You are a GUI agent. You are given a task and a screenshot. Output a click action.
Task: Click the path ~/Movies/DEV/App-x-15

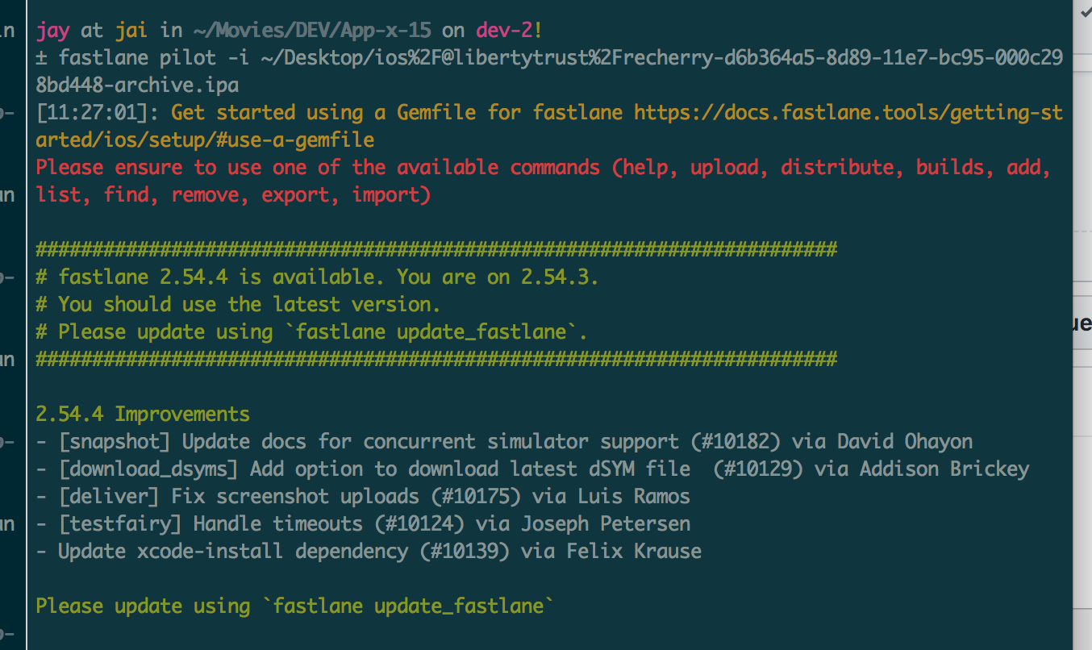point(312,31)
